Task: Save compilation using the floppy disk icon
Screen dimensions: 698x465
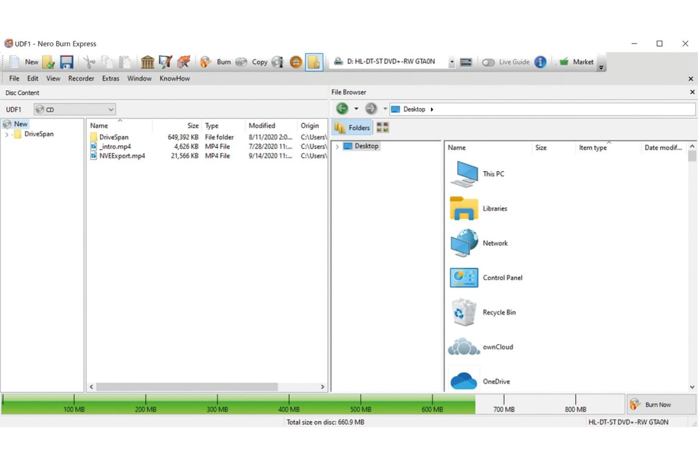Action: (66, 62)
